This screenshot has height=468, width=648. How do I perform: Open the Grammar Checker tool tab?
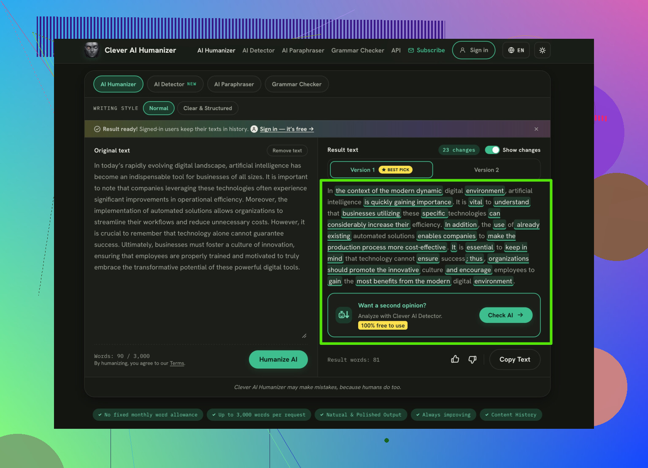tap(297, 84)
